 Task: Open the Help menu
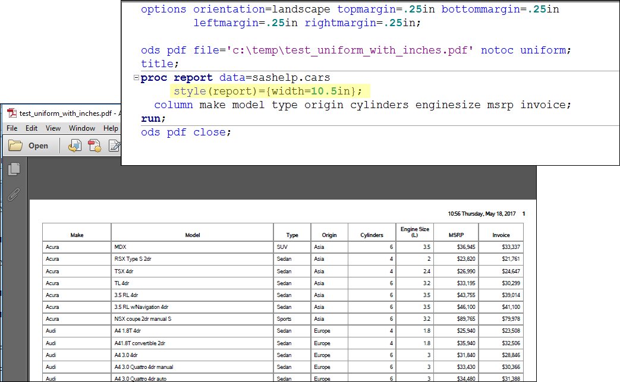[x=111, y=128]
